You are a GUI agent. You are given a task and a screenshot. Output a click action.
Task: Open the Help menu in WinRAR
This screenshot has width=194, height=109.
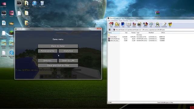pyautogui.click(x=136, y=21)
